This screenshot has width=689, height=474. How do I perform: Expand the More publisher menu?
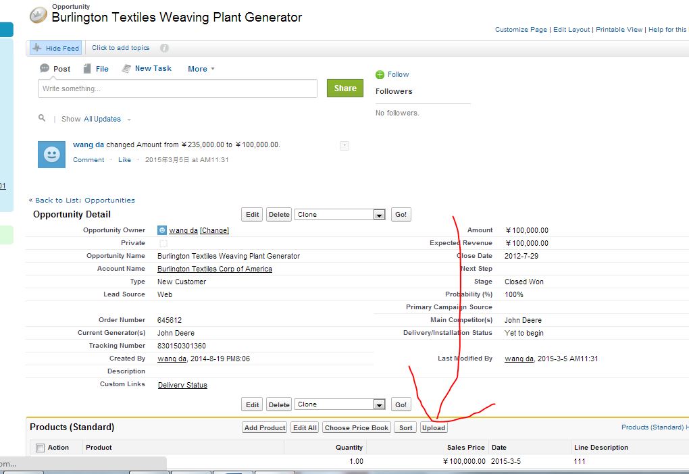201,69
